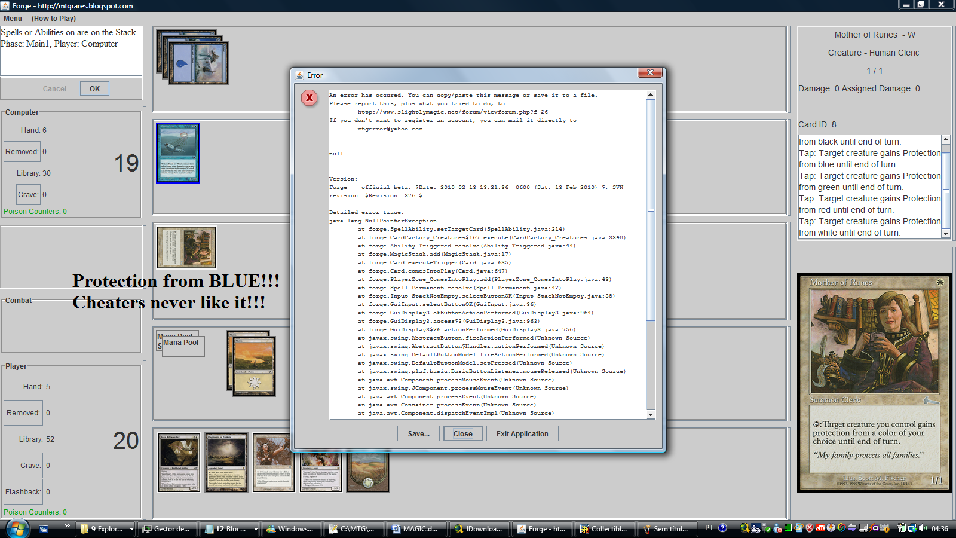Screen dimensions: 956x538
Task: Open the 12 Bloc... taskbar group
Action: pos(230,529)
